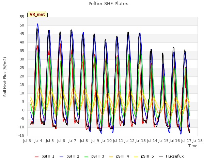Click the Peltier SHF Plates chart title
218x163 pixels.
point(108,4)
